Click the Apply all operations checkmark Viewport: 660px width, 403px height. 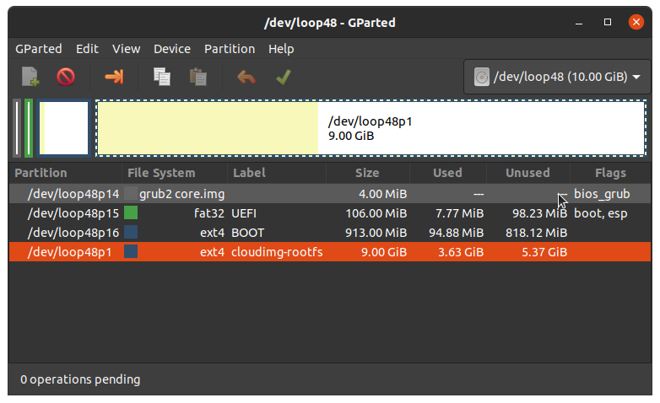point(284,77)
